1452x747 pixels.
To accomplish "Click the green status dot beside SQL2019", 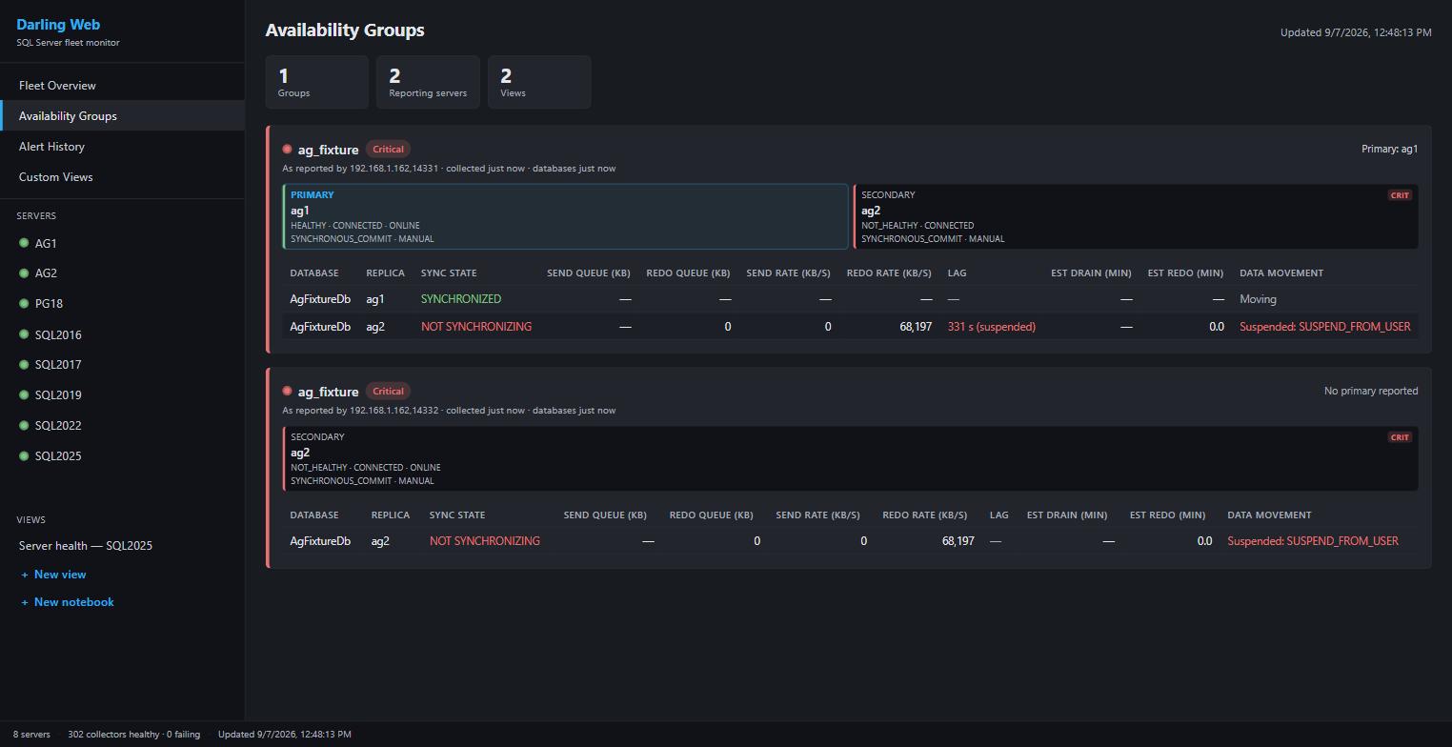I will 24,394.
